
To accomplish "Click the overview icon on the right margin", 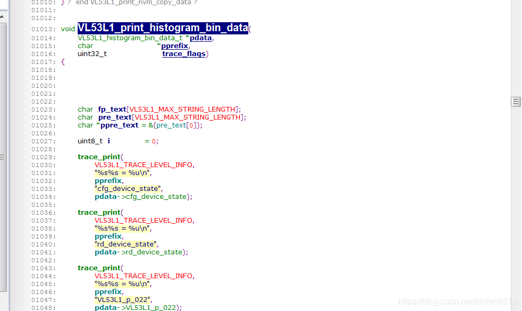I will tap(516, 102).
